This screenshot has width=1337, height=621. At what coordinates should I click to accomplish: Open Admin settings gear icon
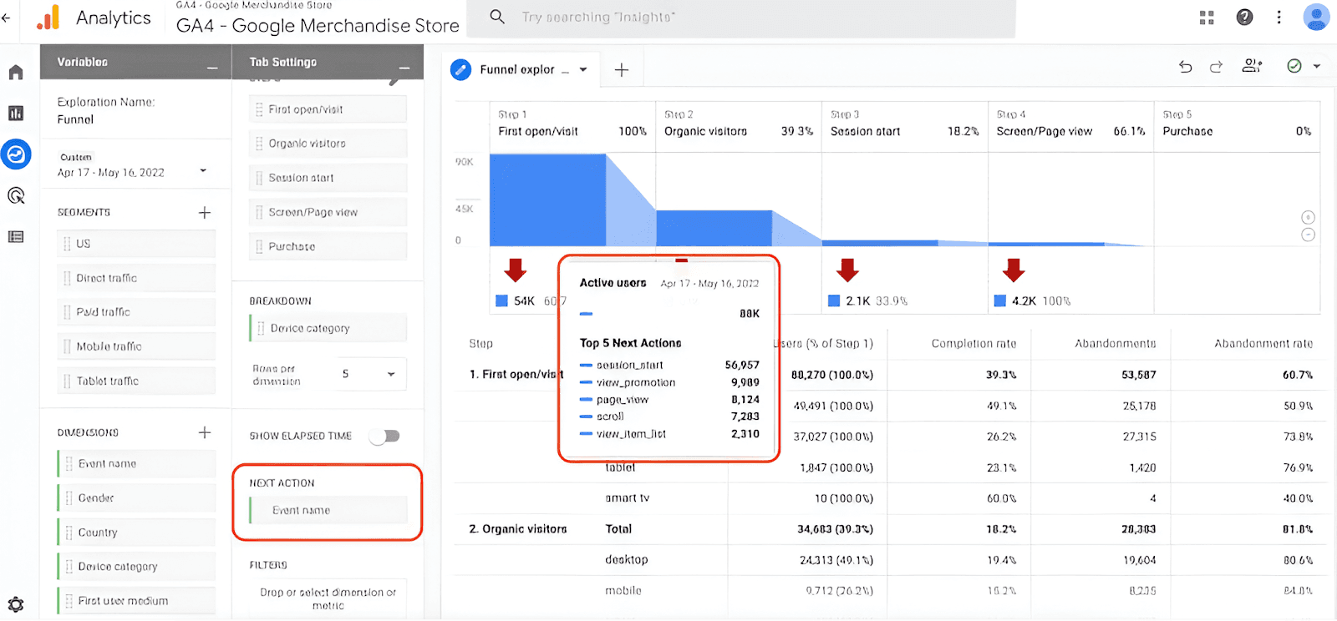pos(16,604)
